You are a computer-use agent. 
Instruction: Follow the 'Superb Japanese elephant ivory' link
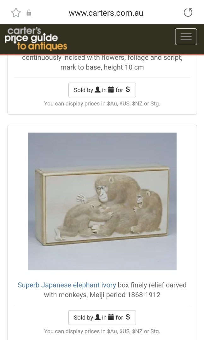pos(67,285)
